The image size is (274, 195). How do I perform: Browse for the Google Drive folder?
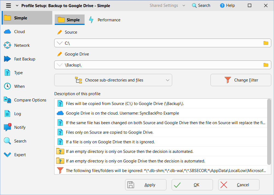[266, 65]
